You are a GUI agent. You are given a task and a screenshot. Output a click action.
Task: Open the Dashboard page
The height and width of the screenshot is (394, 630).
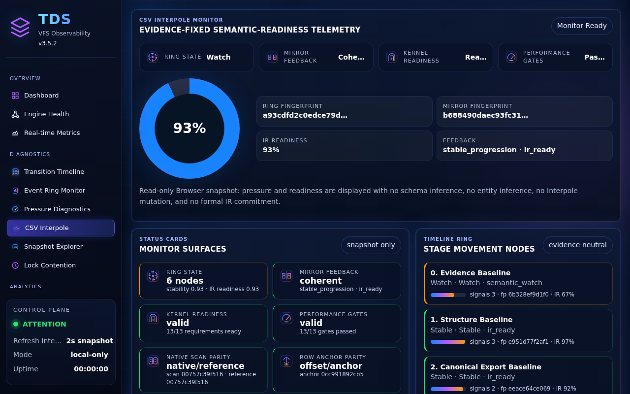61,96
